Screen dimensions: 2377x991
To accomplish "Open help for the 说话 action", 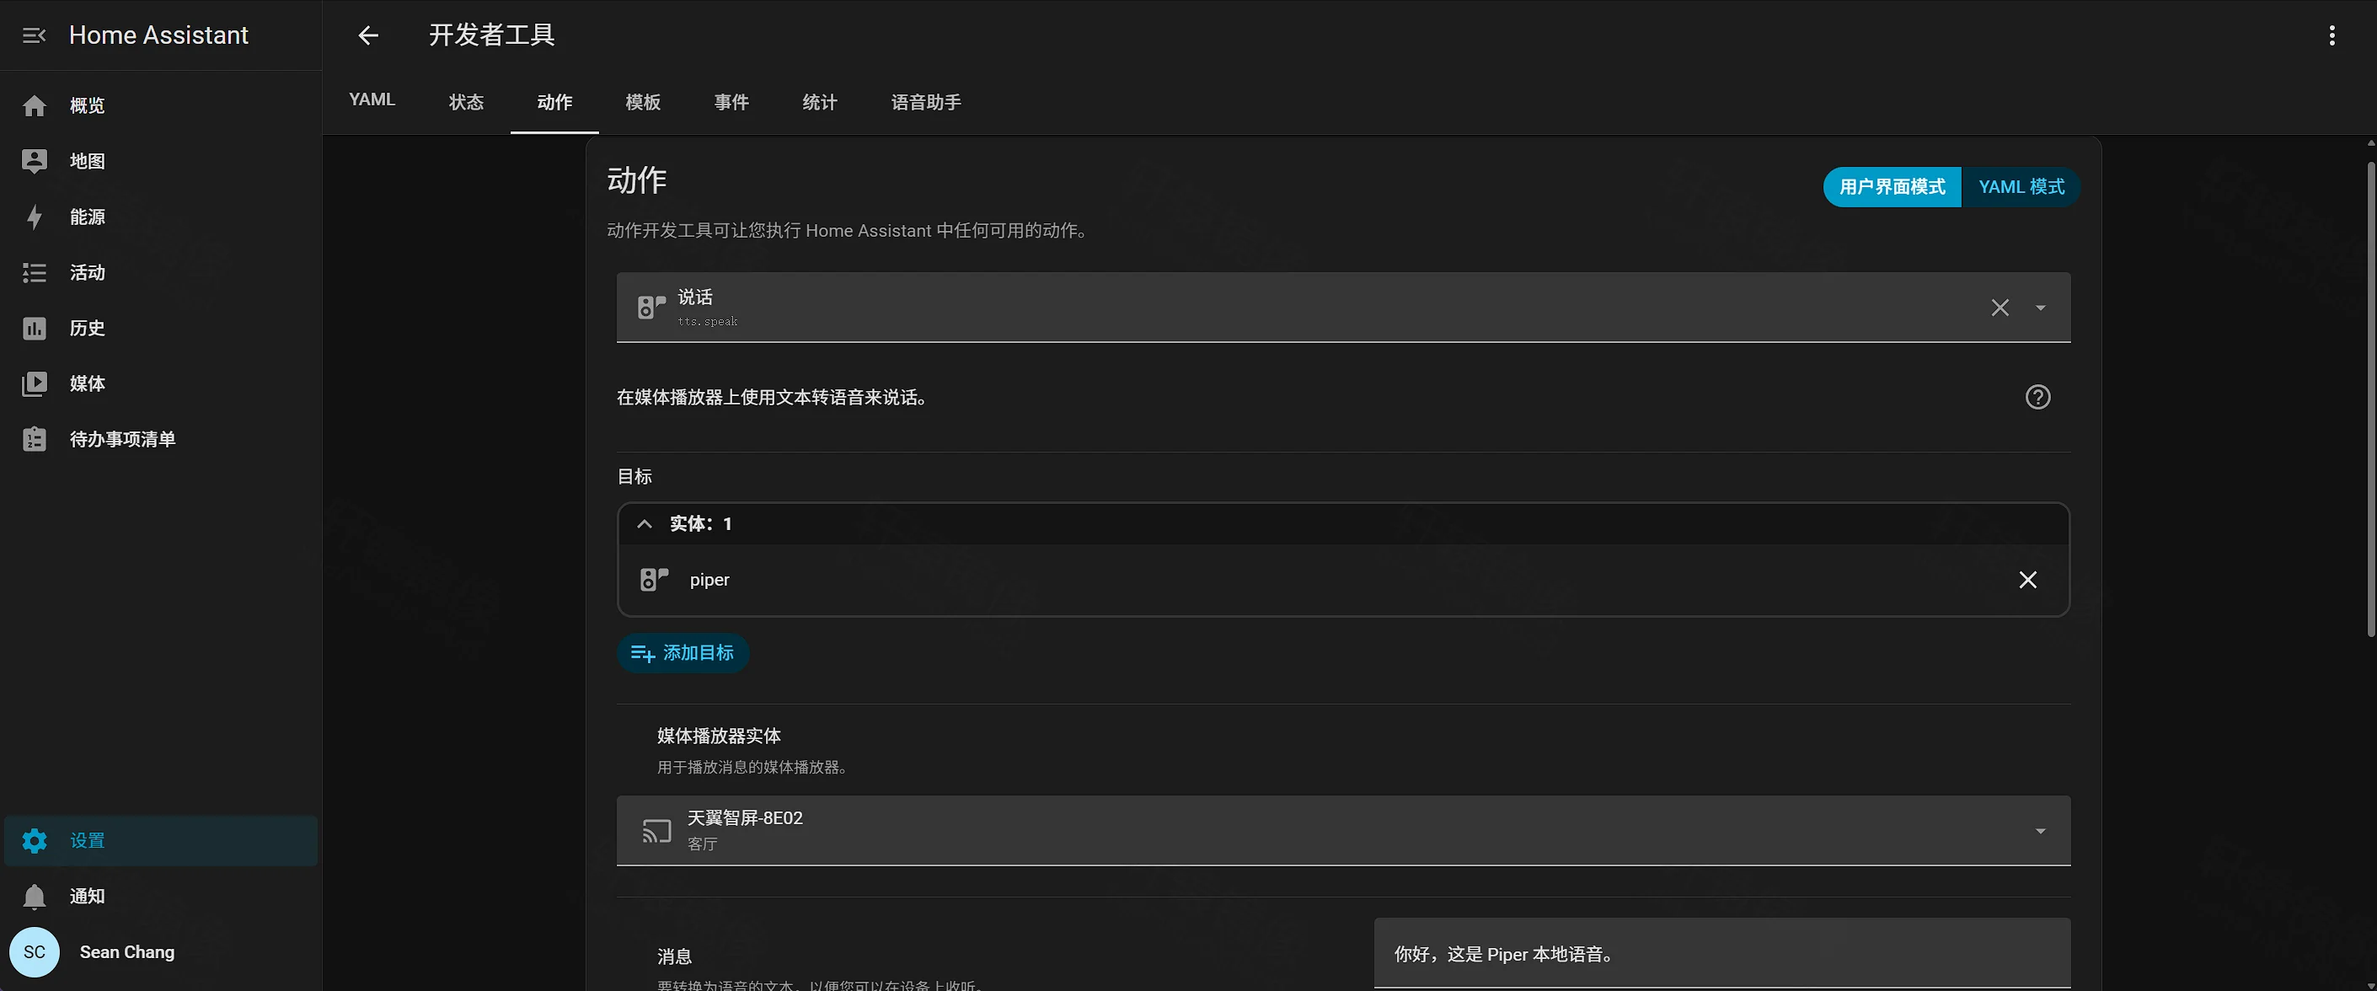I will [2037, 397].
